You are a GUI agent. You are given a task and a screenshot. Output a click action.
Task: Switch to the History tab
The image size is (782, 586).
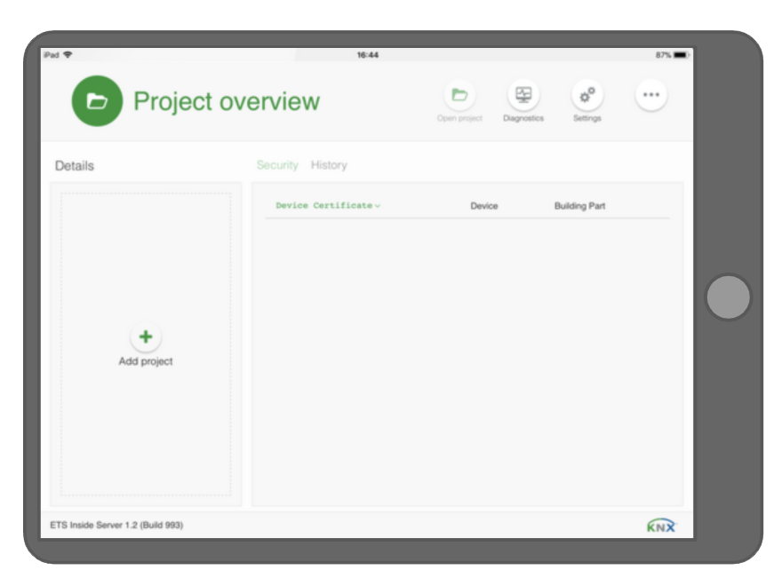[x=331, y=163]
